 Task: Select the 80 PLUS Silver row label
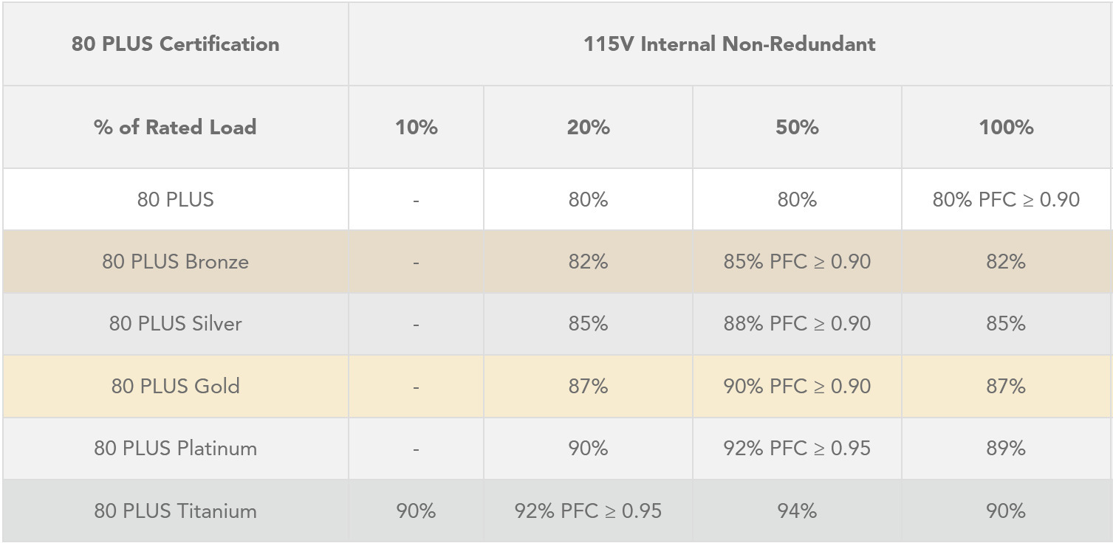(176, 324)
